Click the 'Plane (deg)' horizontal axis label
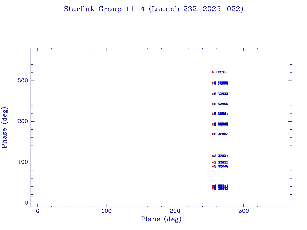Viewport: 307px width, 230px height. (x=161, y=219)
